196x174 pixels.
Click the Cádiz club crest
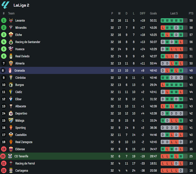(11, 92)
